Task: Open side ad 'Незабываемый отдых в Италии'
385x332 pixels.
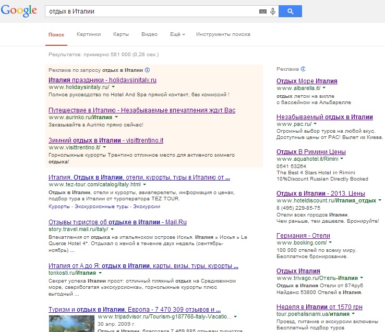Action: (x=324, y=117)
